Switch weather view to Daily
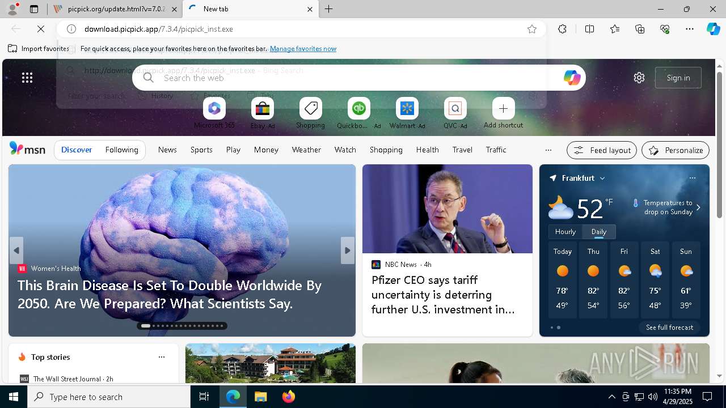Image resolution: width=726 pixels, height=408 pixels. coord(599,231)
